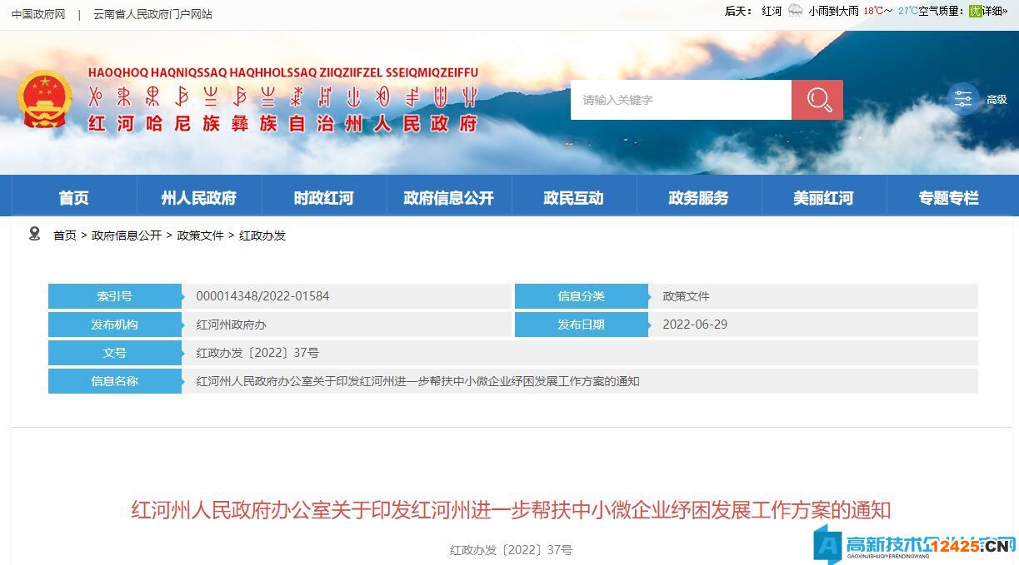
Task: Select 政府信息公开 in navigation bar
Action: click(x=449, y=198)
